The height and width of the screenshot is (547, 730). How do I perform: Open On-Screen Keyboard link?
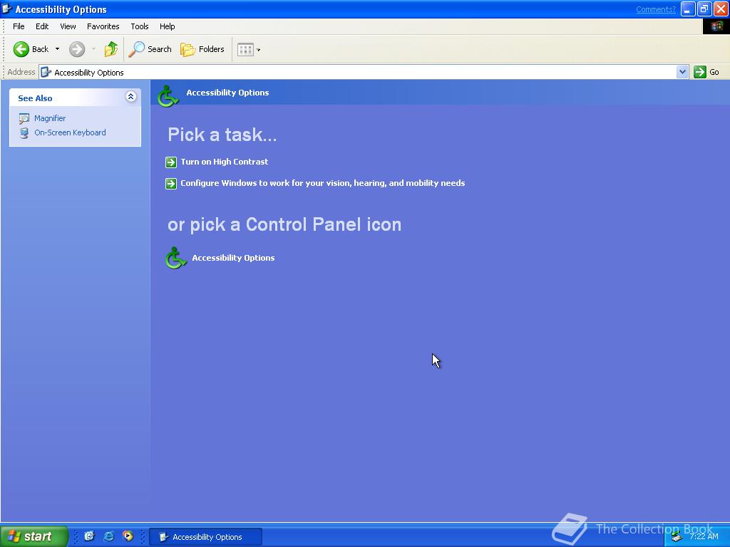click(70, 132)
